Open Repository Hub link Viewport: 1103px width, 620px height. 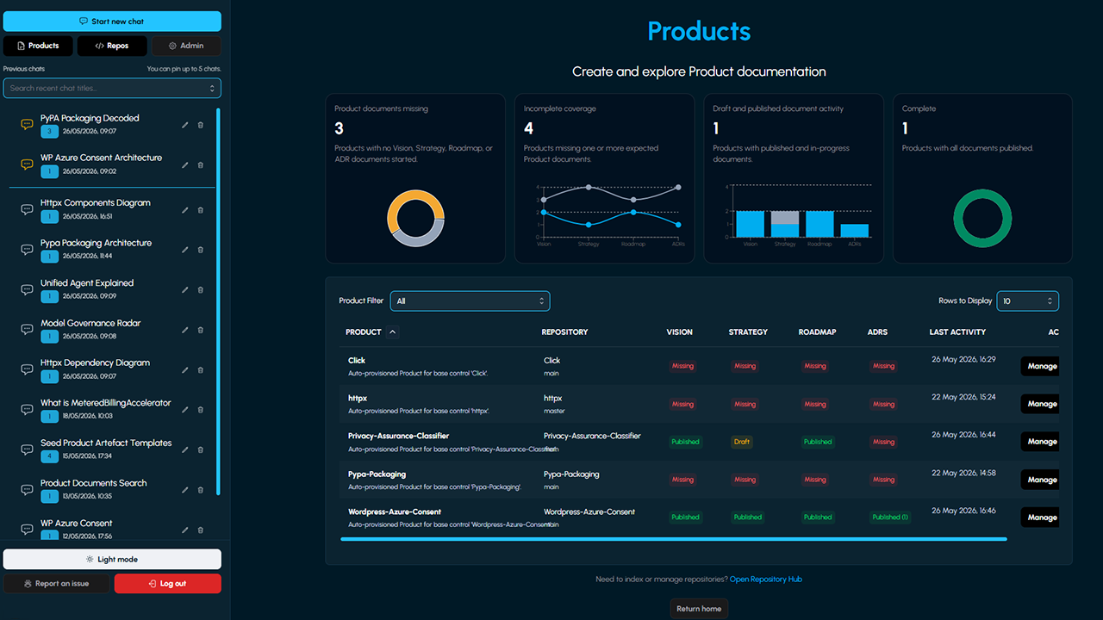coord(766,580)
